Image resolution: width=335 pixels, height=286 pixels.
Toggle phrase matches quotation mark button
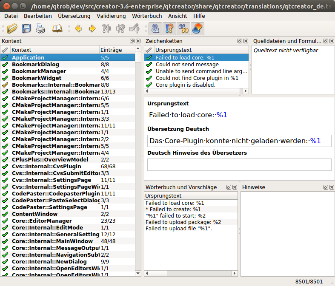coord(183,29)
